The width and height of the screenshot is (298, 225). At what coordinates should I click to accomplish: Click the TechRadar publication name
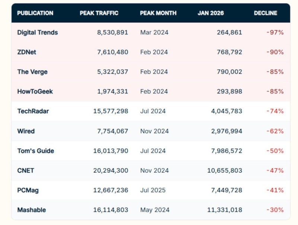[33, 111]
